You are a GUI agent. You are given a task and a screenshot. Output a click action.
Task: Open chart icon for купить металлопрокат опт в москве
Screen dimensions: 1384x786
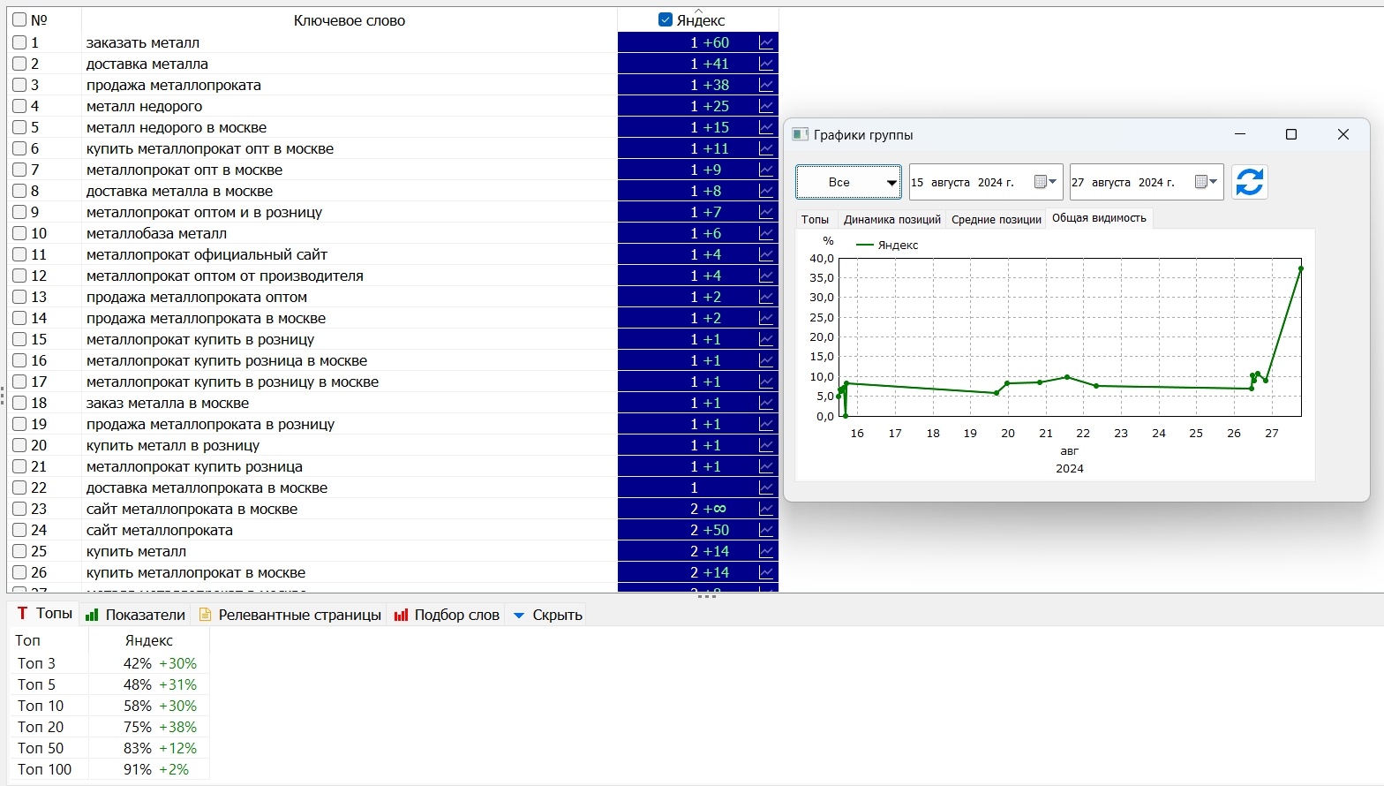pyautogui.click(x=766, y=148)
